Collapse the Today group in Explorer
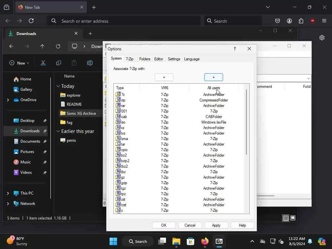 58,86
